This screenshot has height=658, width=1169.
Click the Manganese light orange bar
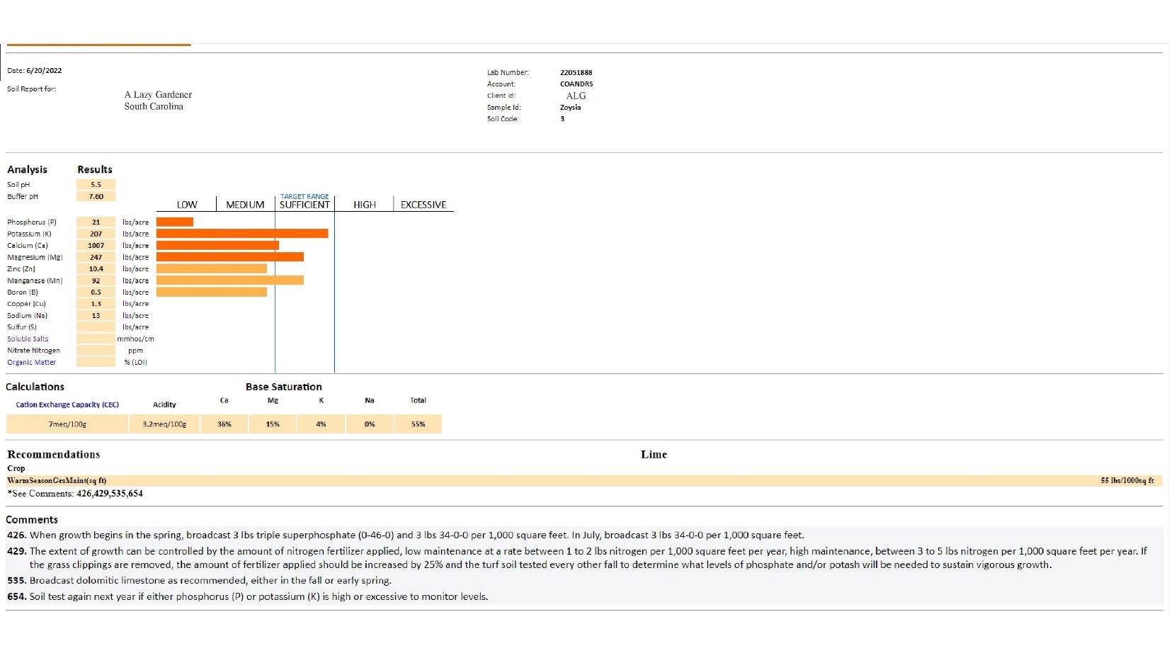[x=230, y=280]
